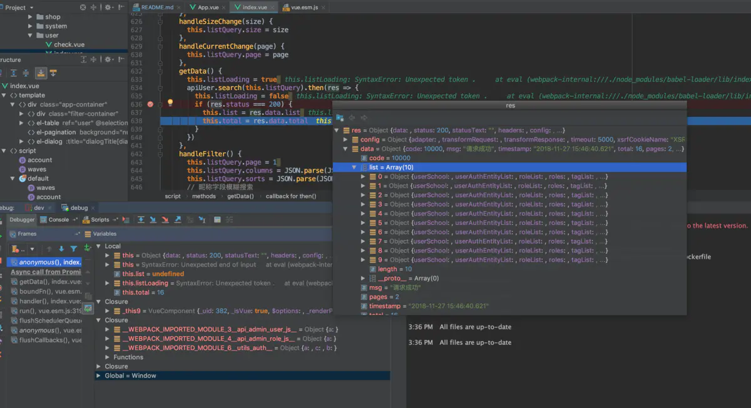Select the msg row in the res popup
751x408 pixels.
pos(509,287)
